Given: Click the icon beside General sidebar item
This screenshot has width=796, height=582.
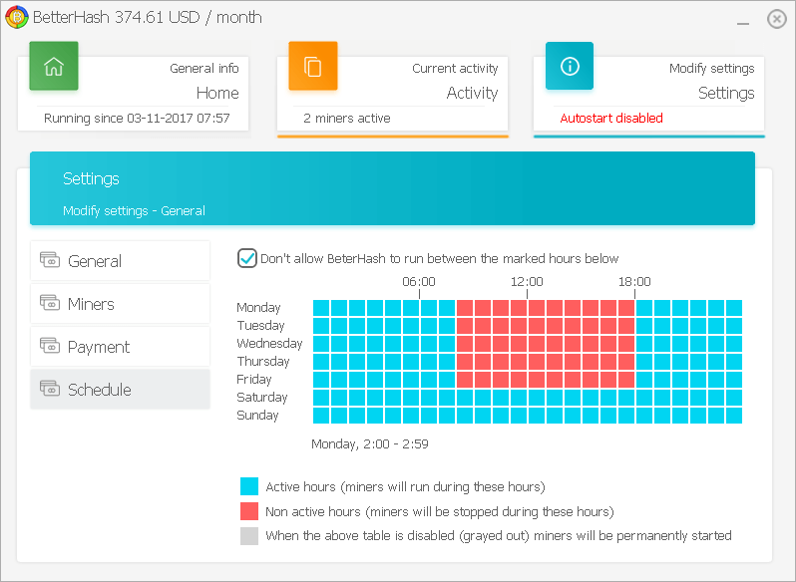Looking at the screenshot, I should (x=50, y=261).
